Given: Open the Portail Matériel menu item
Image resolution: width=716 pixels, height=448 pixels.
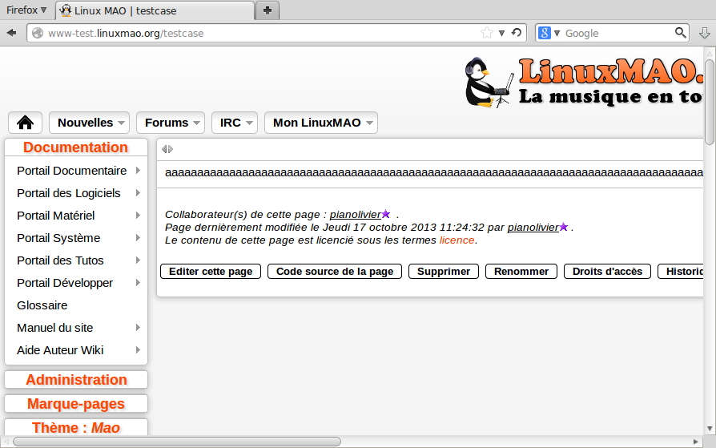Looking at the screenshot, I should pyautogui.click(x=56, y=216).
